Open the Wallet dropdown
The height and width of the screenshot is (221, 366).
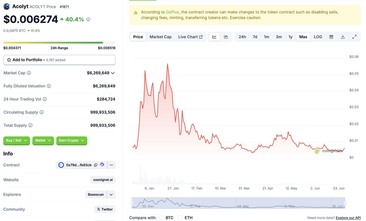point(43,140)
